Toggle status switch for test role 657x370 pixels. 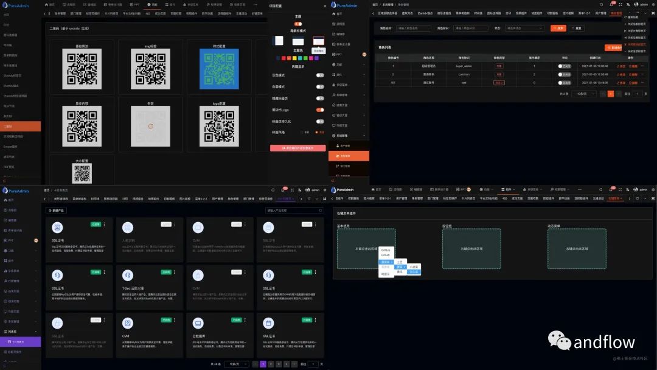[565, 83]
